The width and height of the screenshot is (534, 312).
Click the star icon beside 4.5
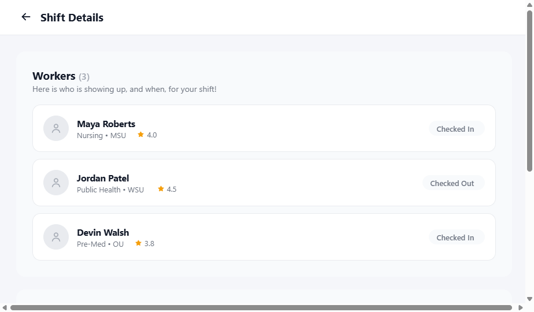click(x=161, y=189)
